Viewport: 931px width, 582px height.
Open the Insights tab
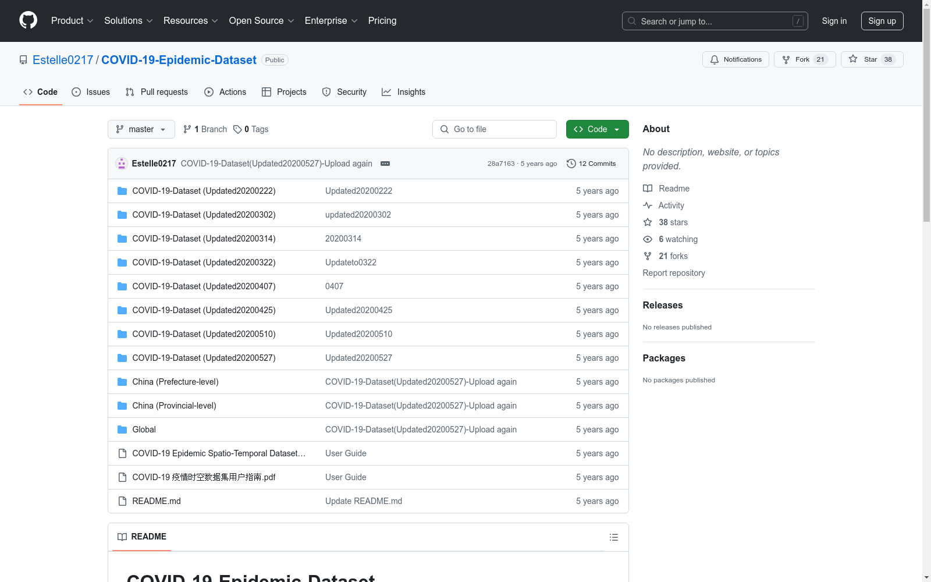point(404,92)
